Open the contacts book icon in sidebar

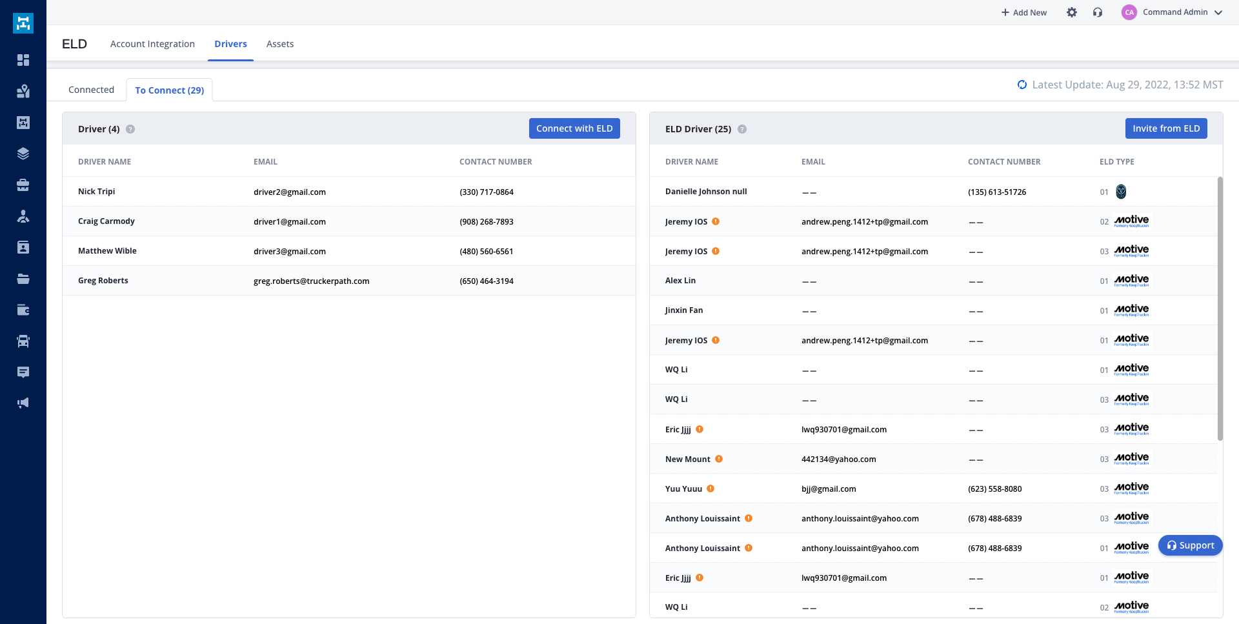23,247
